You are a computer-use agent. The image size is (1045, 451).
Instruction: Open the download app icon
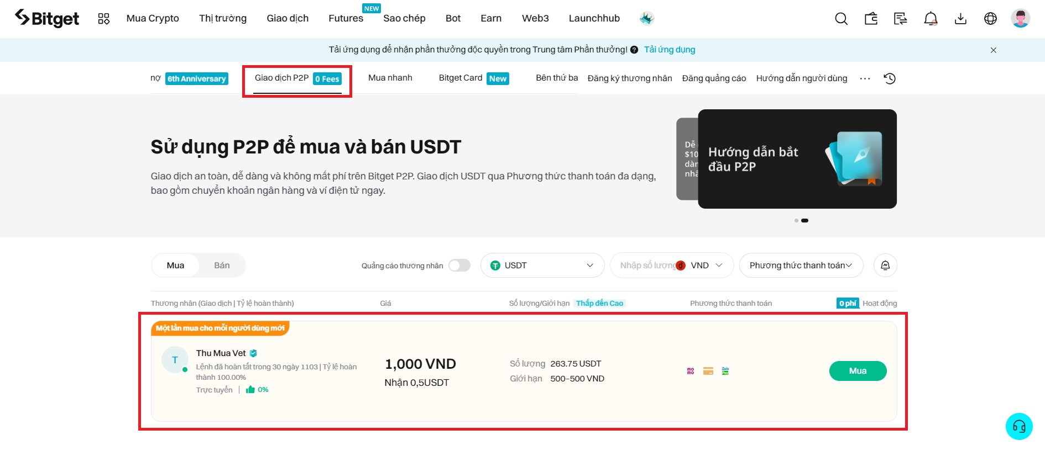click(x=960, y=19)
